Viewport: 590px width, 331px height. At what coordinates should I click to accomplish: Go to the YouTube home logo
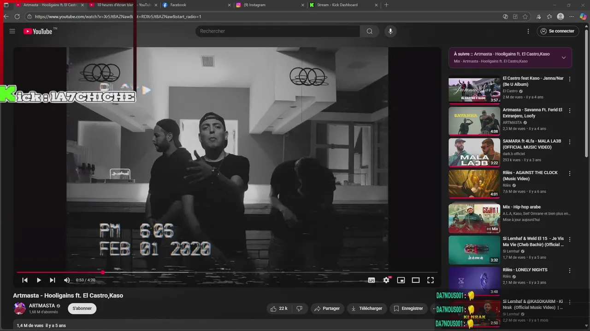pos(38,31)
